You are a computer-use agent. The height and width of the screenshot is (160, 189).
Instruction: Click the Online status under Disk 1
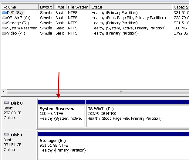9,149
